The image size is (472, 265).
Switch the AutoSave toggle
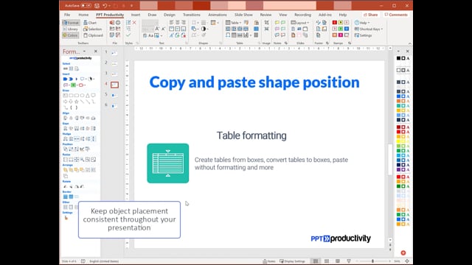[86, 5]
